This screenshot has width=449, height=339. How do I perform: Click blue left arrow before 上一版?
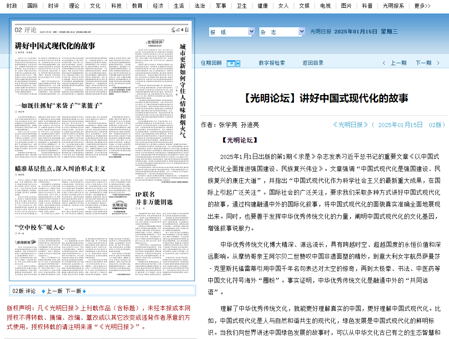coord(43,291)
